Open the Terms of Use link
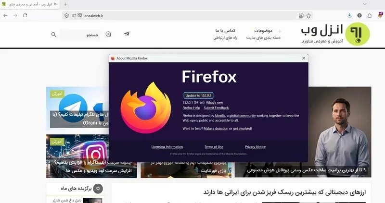The height and width of the screenshot is (203, 385). pyautogui.click(x=214, y=147)
